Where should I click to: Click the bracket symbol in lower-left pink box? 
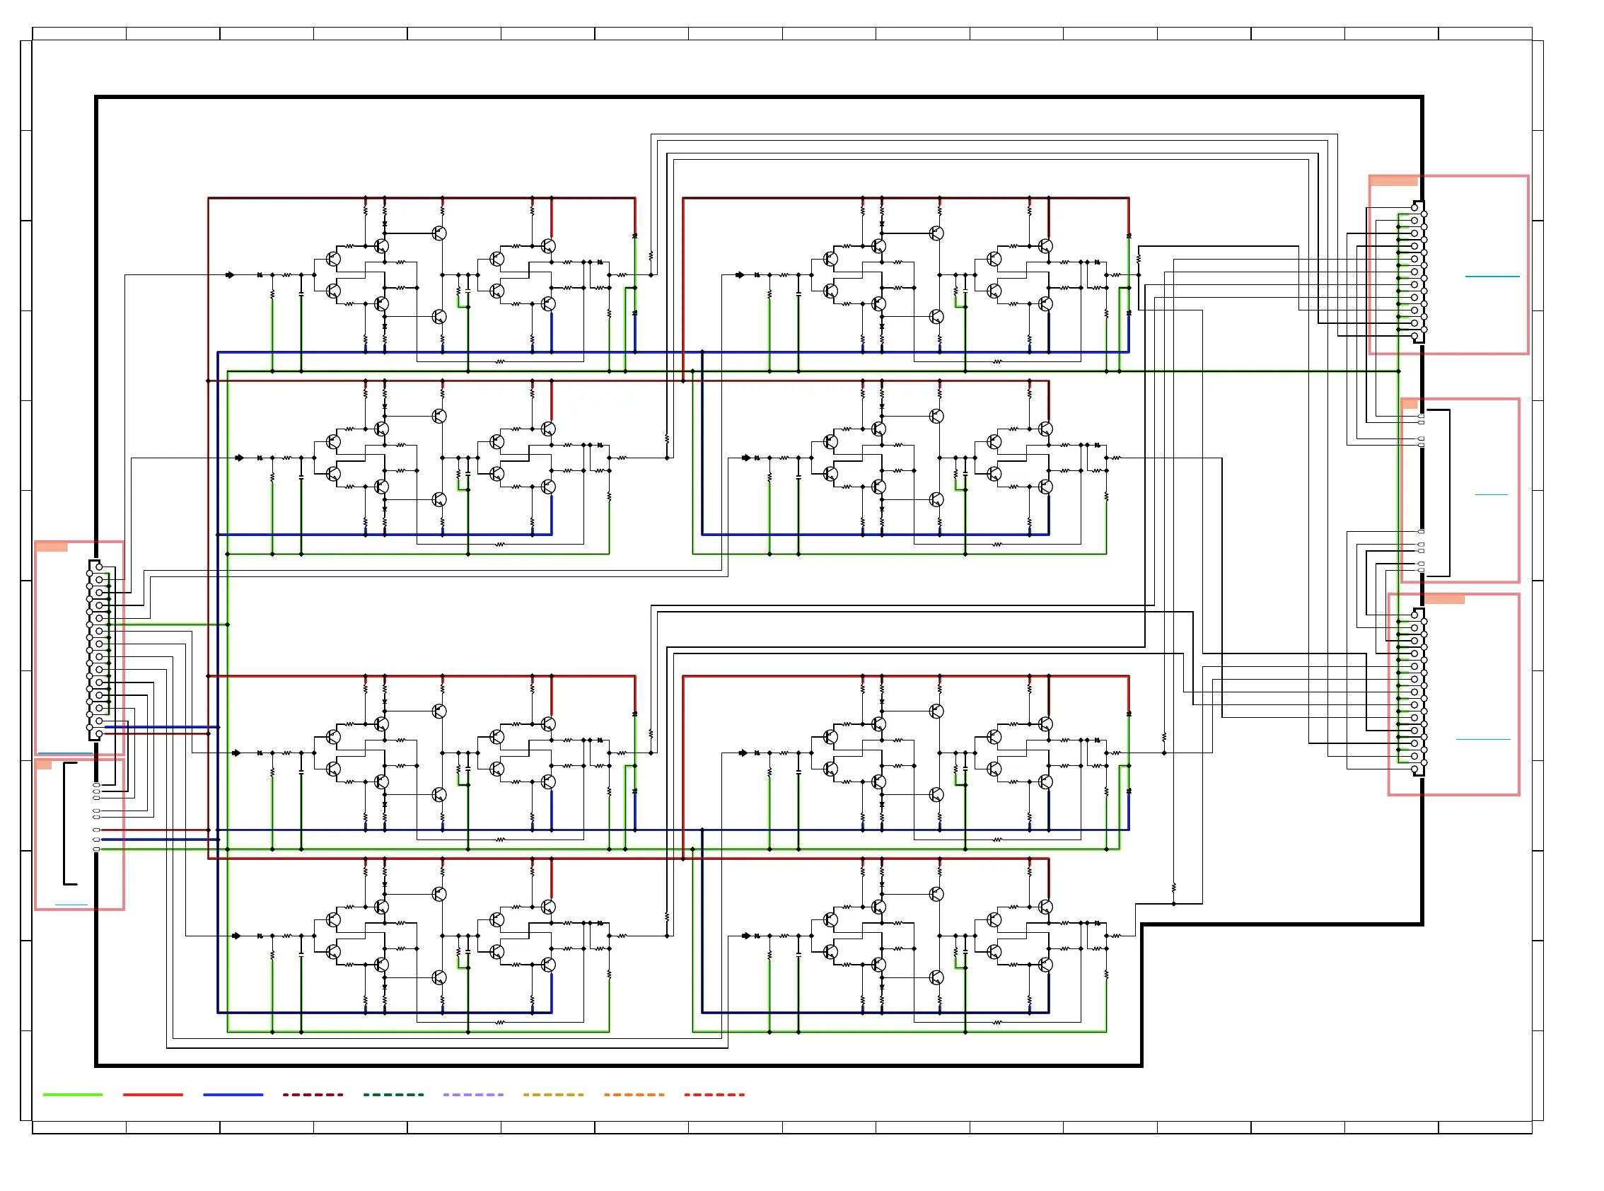66,823
